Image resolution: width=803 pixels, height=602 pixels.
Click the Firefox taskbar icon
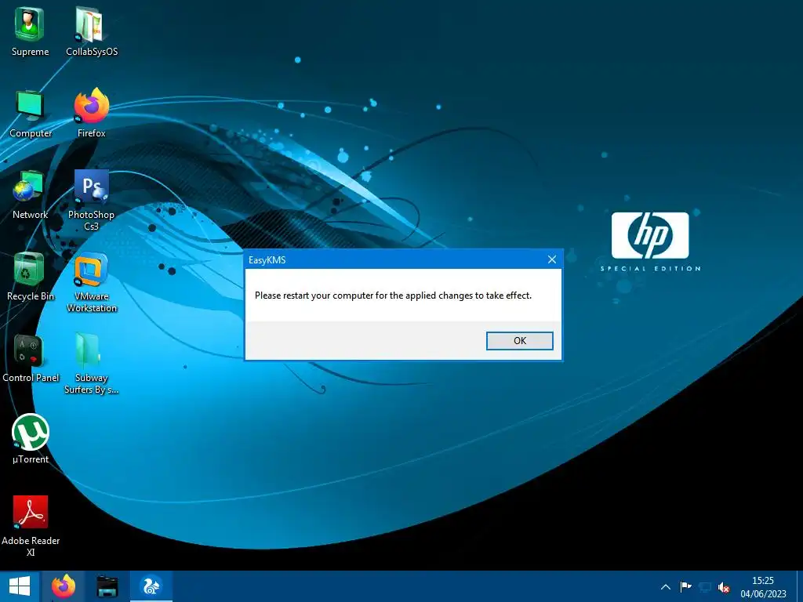point(63,586)
